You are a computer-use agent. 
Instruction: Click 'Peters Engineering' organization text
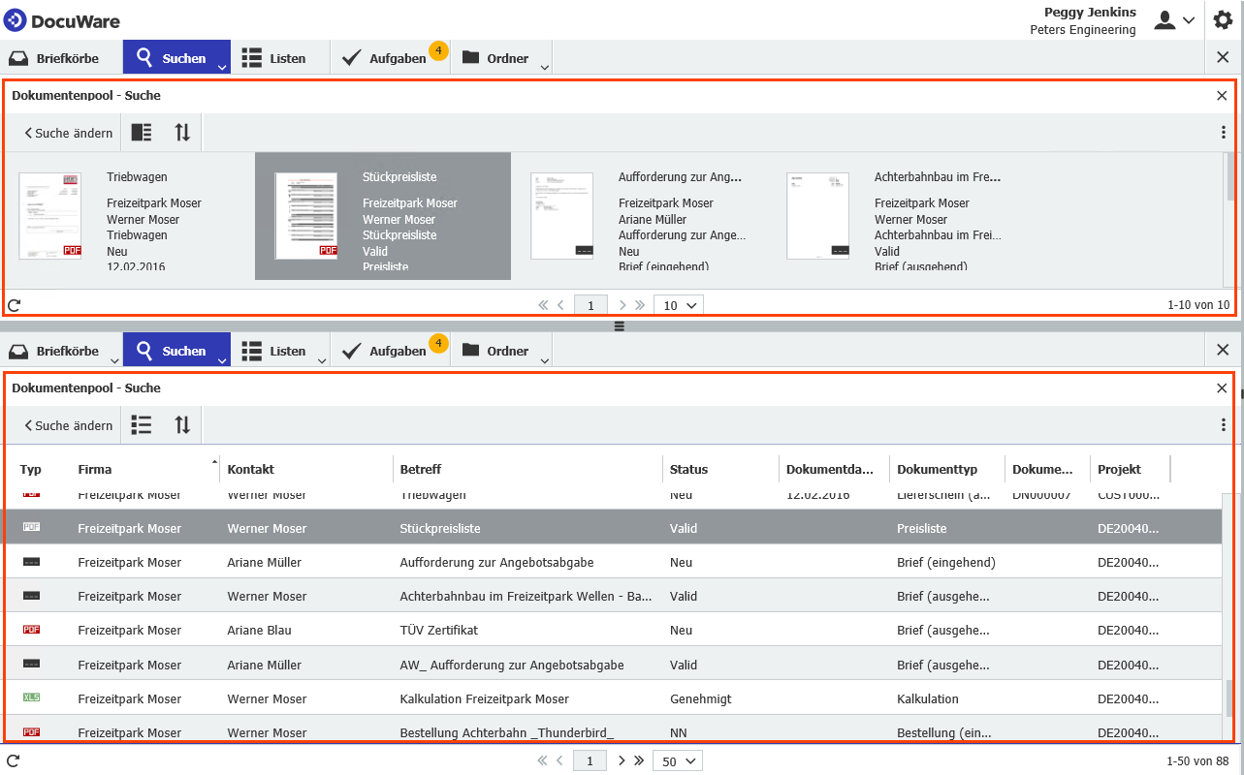[1082, 30]
